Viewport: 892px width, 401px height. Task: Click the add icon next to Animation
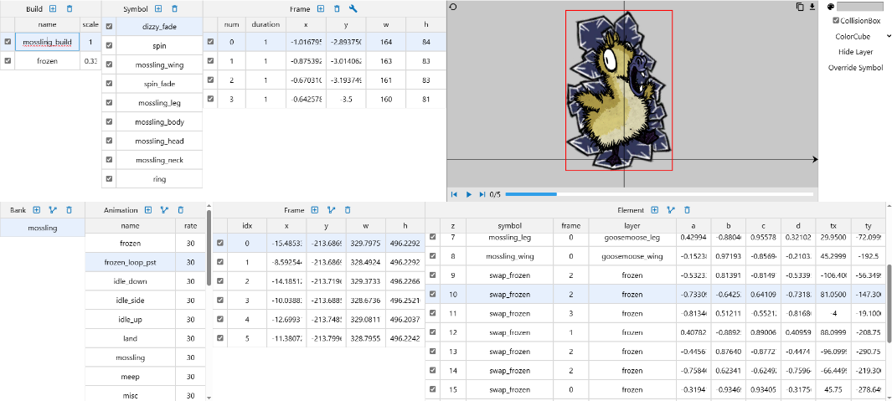tap(148, 210)
